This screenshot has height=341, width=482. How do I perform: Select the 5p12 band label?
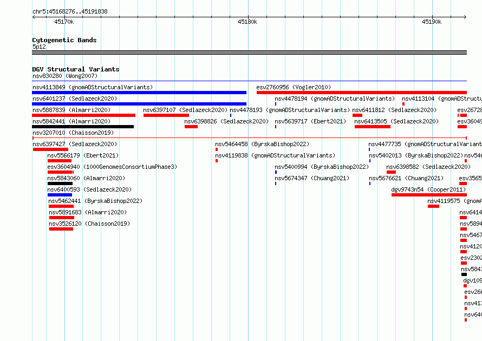coord(39,47)
